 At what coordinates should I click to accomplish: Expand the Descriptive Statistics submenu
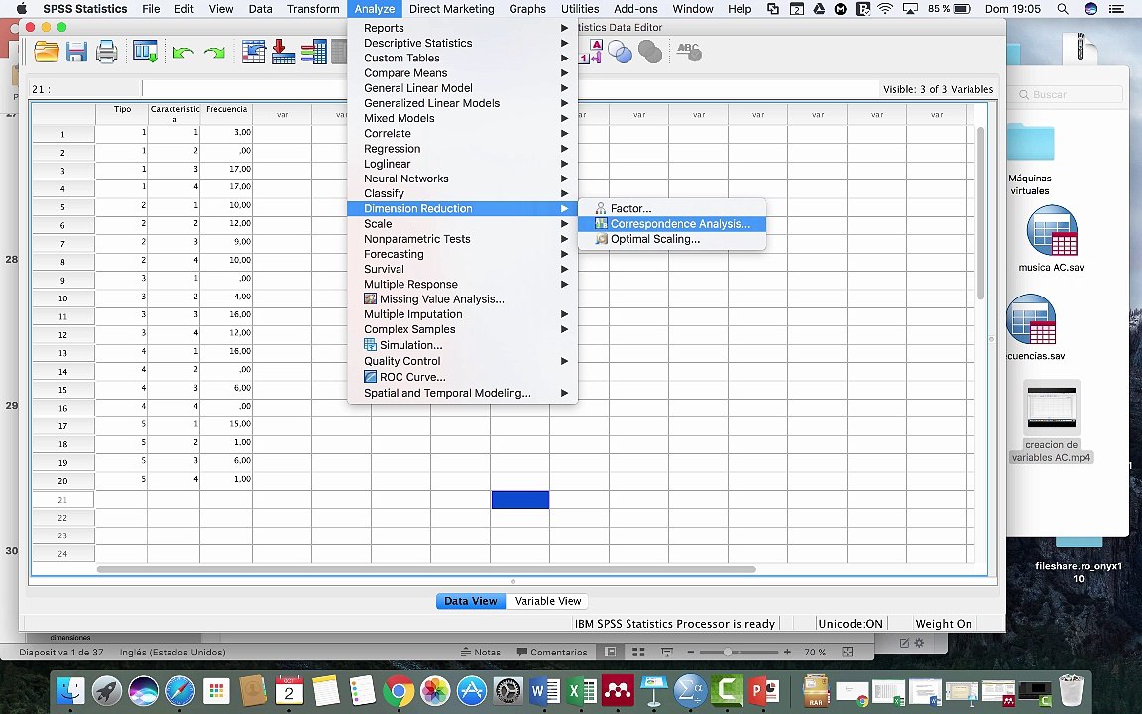click(x=463, y=43)
